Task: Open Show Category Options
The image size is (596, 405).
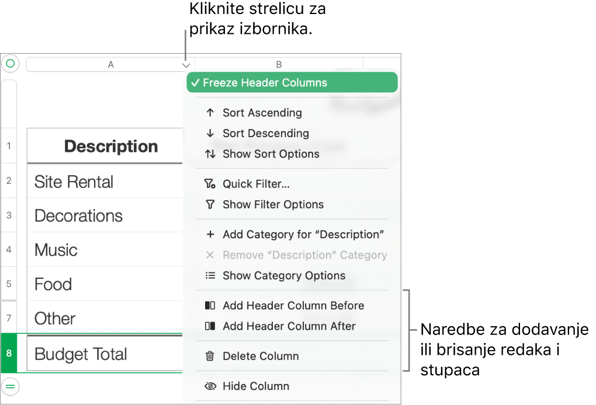Action: pyautogui.click(x=284, y=276)
